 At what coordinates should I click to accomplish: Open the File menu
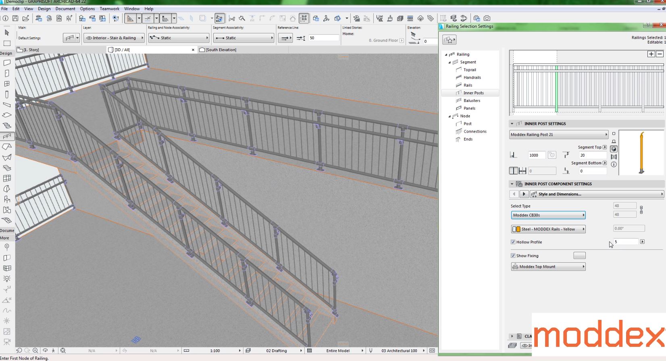pos(4,8)
